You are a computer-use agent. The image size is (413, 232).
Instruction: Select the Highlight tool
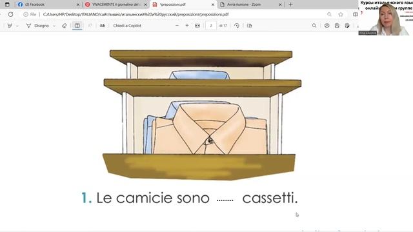point(10,26)
